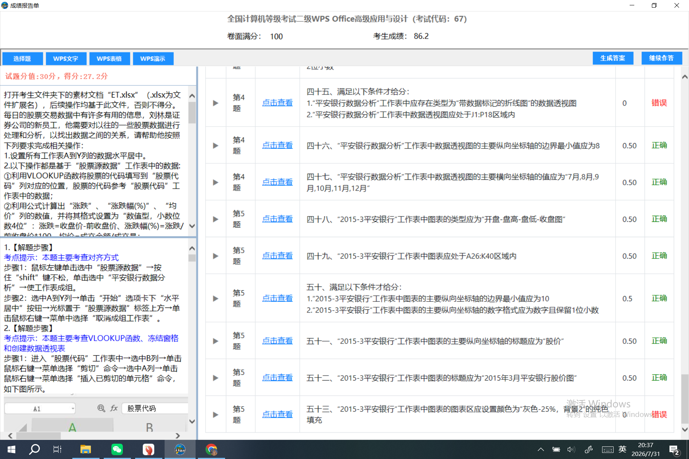The width and height of the screenshot is (689, 459).
Task: Click the 0.5 score in row 五十
Action: pos(627,299)
